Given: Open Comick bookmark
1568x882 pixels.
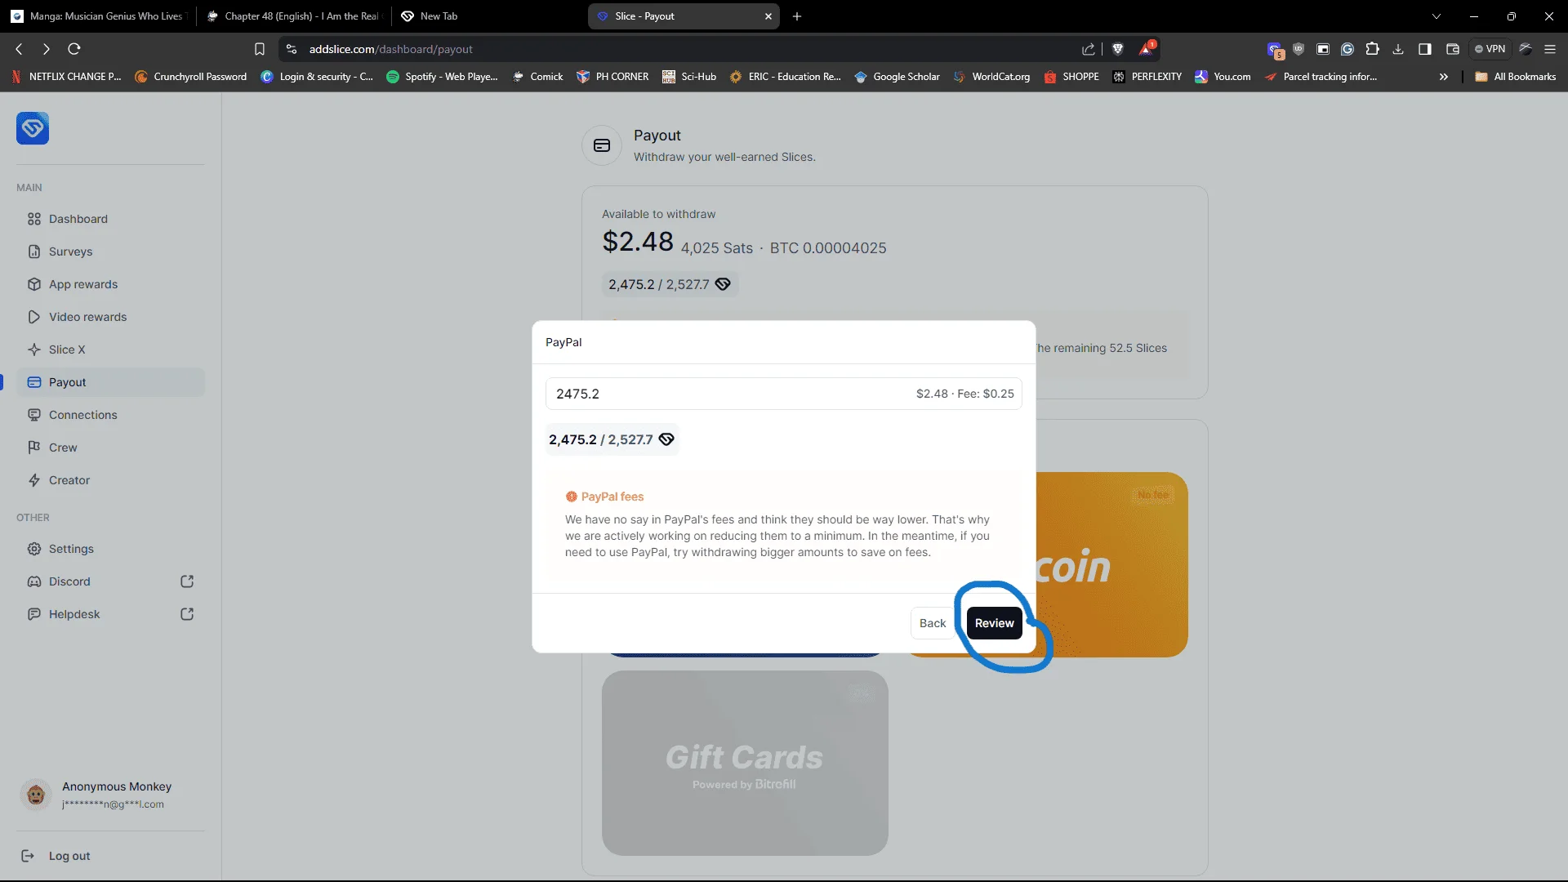Looking at the screenshot, I should click(538, 77).
